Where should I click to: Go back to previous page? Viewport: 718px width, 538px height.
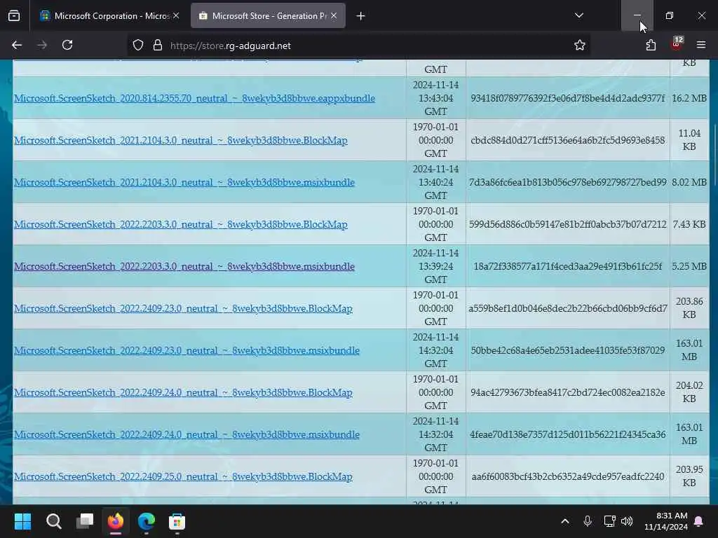coord(17,45)
